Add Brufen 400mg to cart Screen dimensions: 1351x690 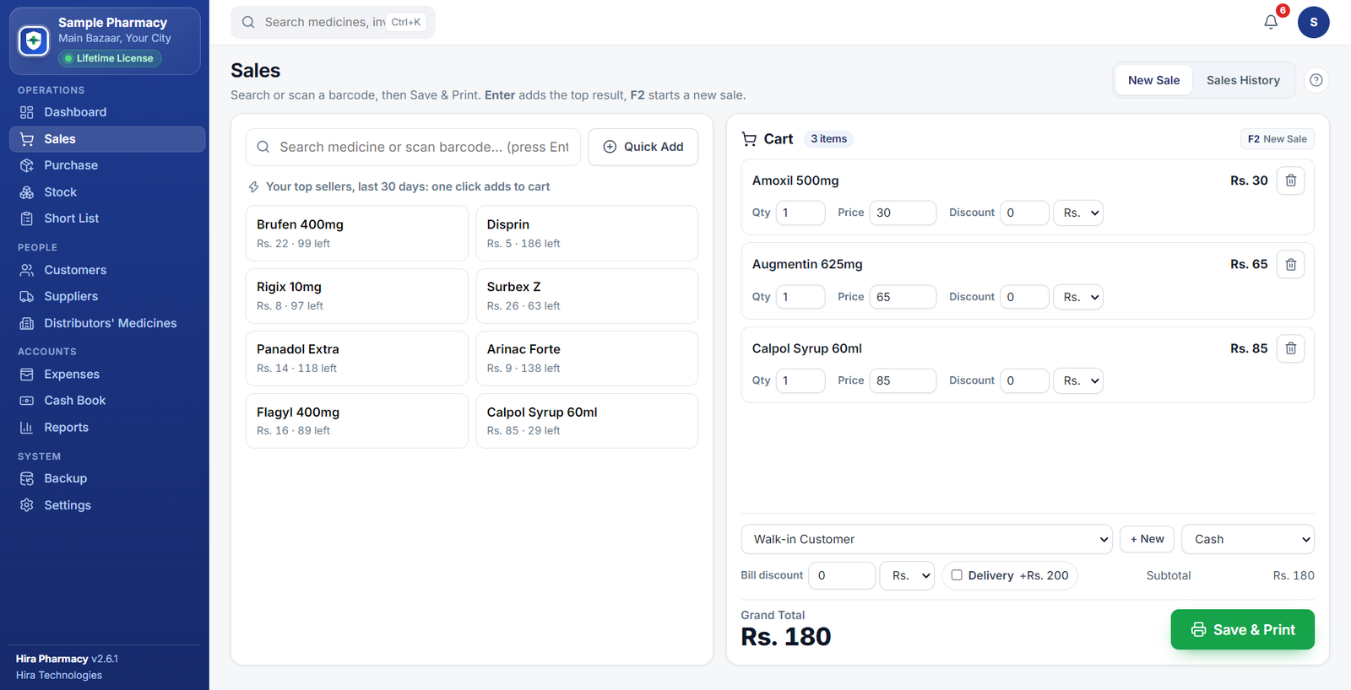coord(356,234)
